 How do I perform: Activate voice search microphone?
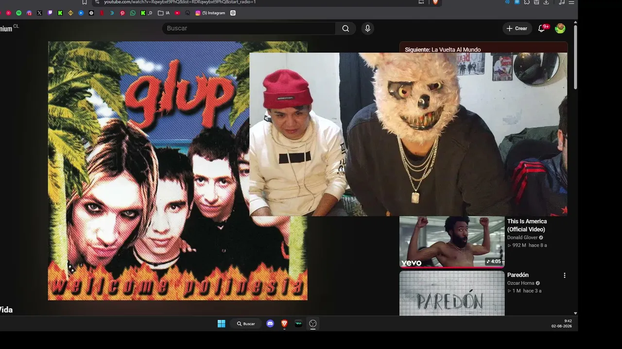pyautogui.click(x=367, y=28)
